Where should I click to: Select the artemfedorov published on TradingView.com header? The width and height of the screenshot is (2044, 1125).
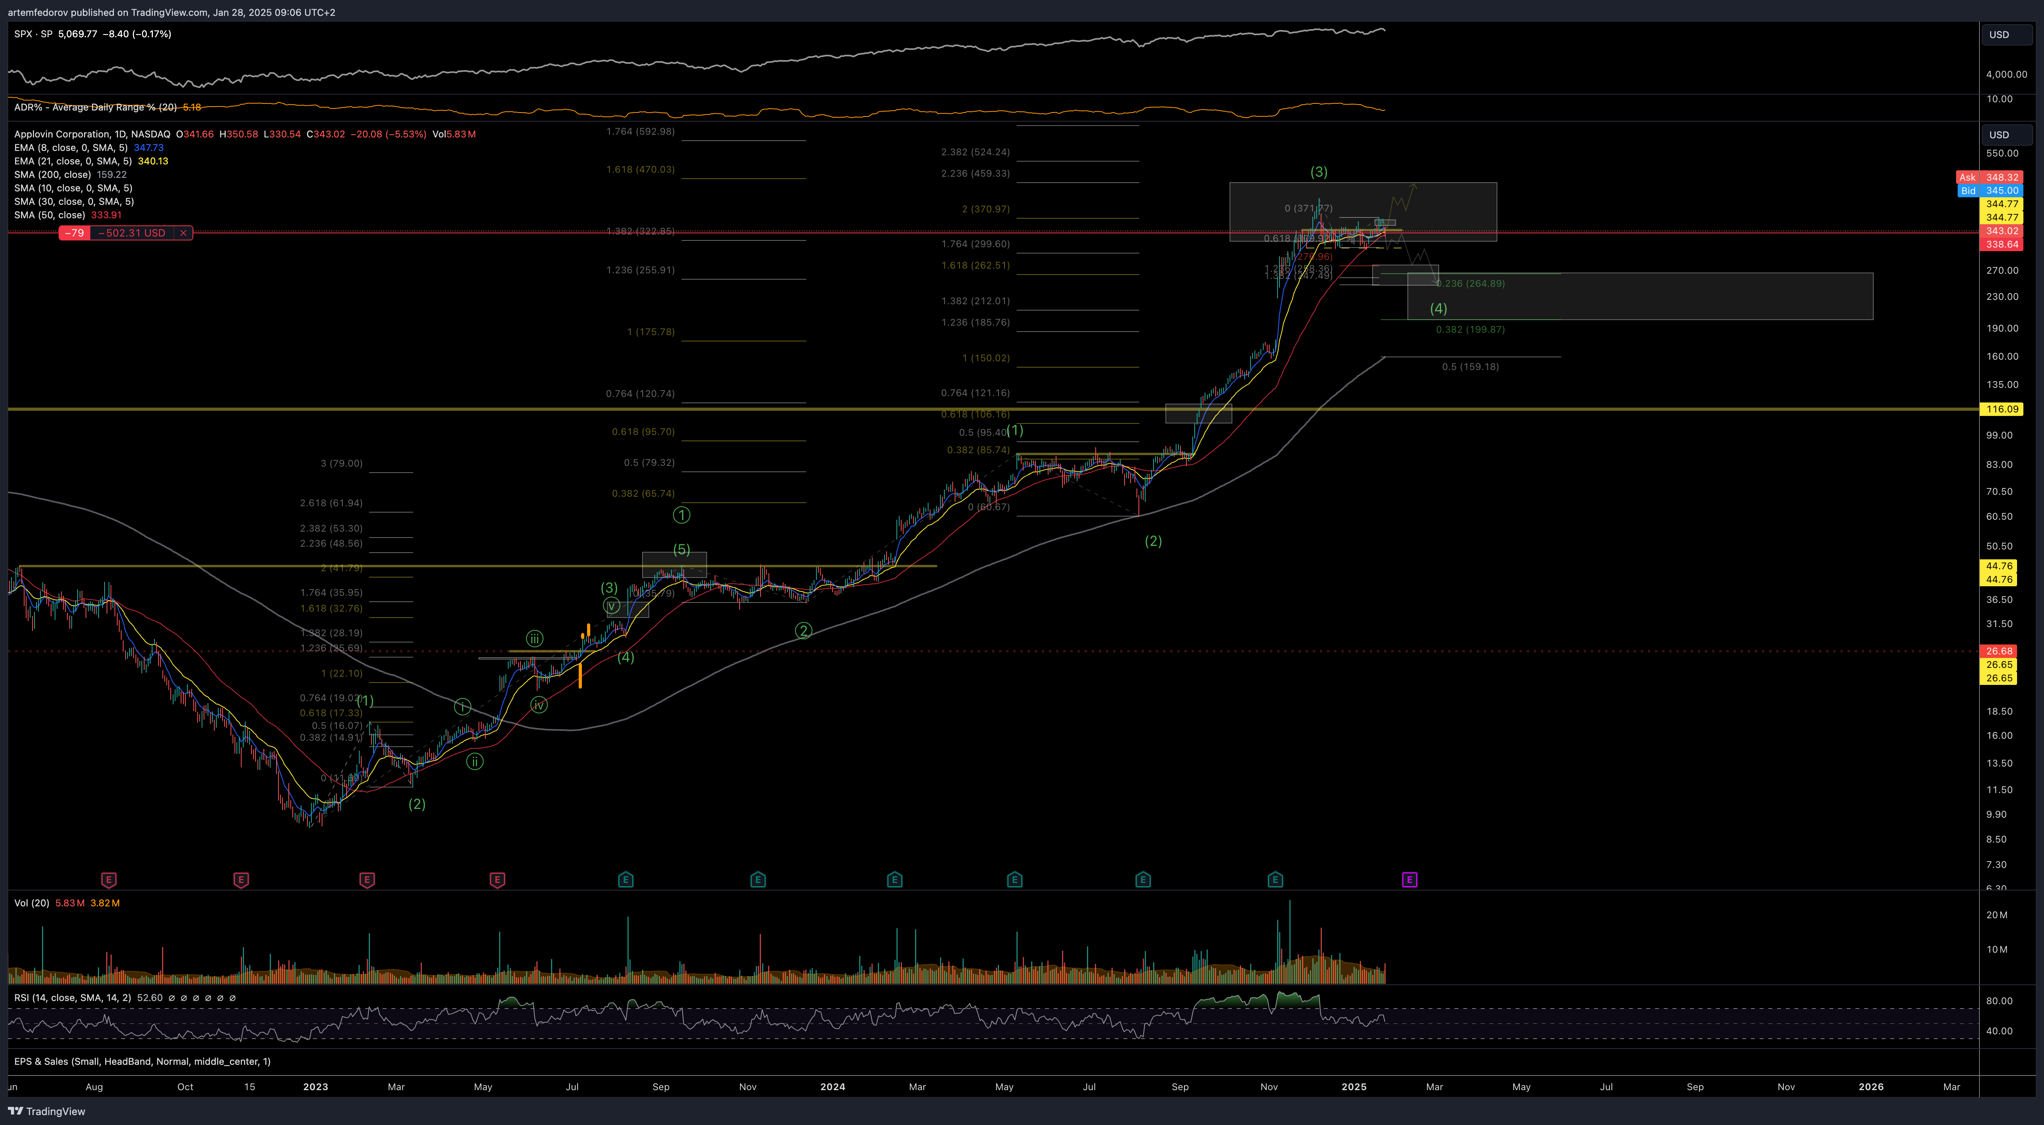coord(171,13)
